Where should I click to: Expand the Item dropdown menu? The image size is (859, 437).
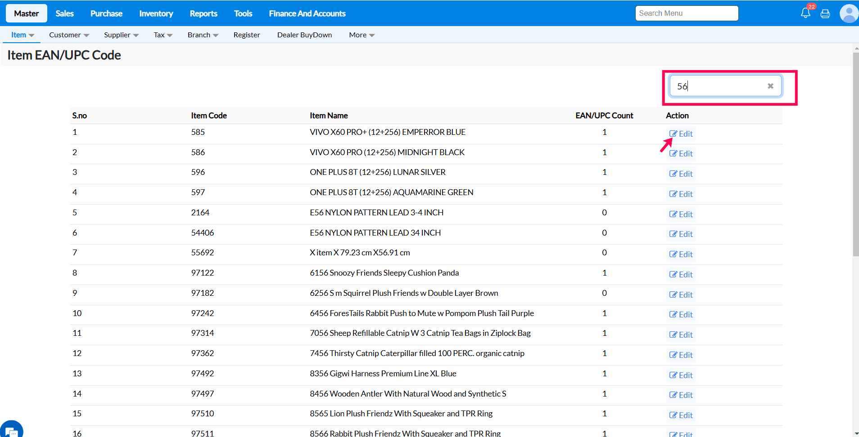point(23,35)
